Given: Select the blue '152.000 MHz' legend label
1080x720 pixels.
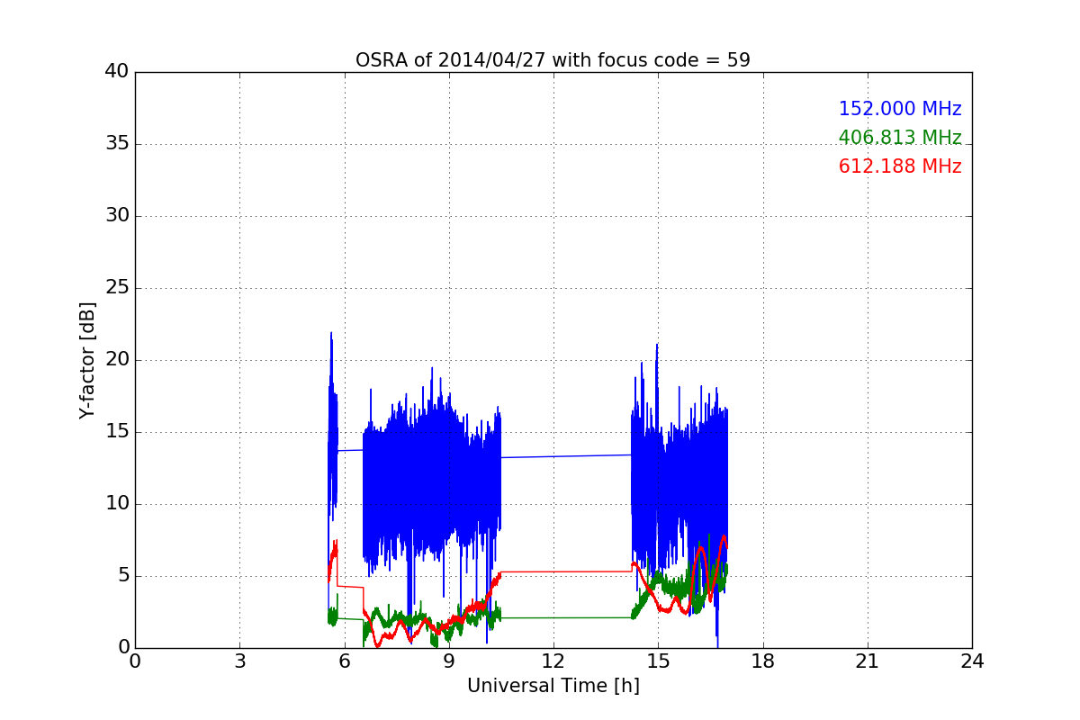Looking at the screenshot, I should (900, 109).
